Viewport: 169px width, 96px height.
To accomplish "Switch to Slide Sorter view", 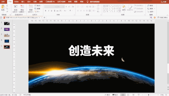I will 128,95.
